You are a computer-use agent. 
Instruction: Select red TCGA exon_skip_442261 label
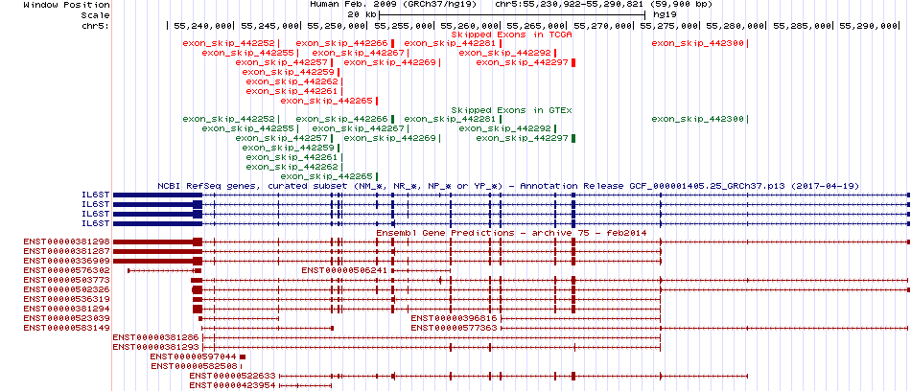(x=292, y=91)
